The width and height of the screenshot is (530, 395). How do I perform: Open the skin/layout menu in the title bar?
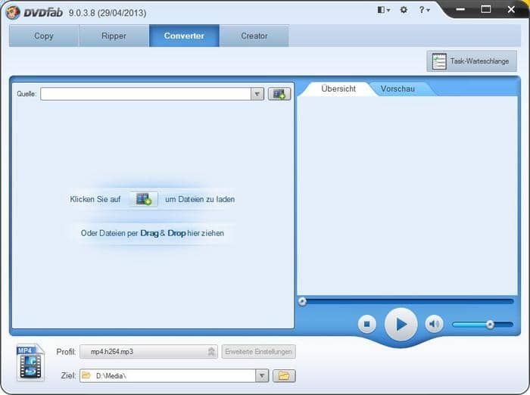pyautogui.click(x=383, y=10)
